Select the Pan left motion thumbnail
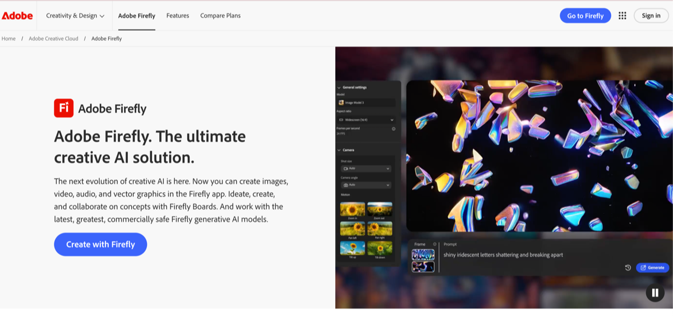The width and height of the screenshot is (673, 316). pyautogui.click(x=353, y=229)
